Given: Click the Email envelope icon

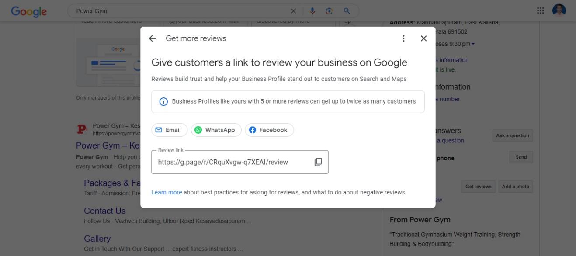Looking at the screenshot, I should [x=159, y=130].
